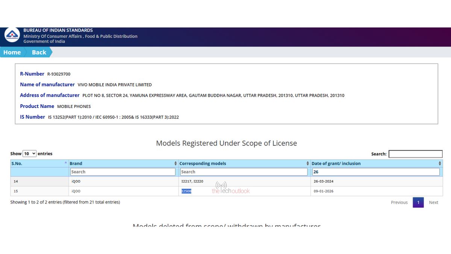
Task: Click the 09-01-2026 date cell
Action: click(x=323, y=191)
